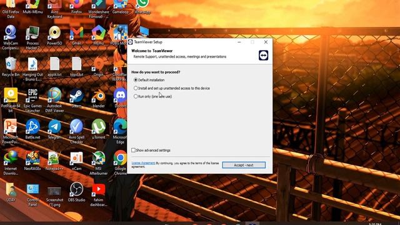Image resolution: width=400 pixels, height=225 pixels.
Task: Open the WebCam Companion desktop icon
Action: [x=11, y=37]
